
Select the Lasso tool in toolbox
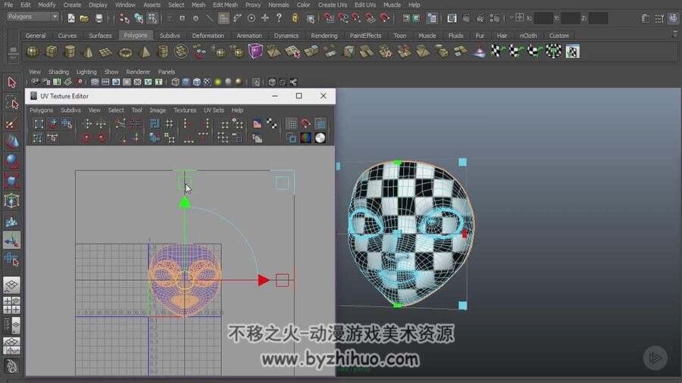click(x=11, y=102)
